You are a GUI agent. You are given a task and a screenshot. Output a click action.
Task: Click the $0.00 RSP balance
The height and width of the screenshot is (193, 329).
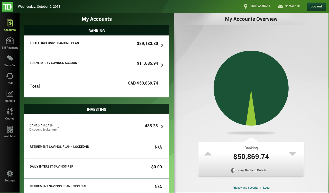(x=157, y=167)
